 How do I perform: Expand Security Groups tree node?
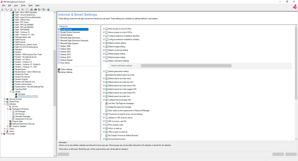(4, 99)
